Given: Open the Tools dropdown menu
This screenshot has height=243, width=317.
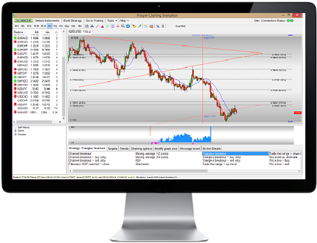Looking at the screenshot, I should click(x=112, y=20).
